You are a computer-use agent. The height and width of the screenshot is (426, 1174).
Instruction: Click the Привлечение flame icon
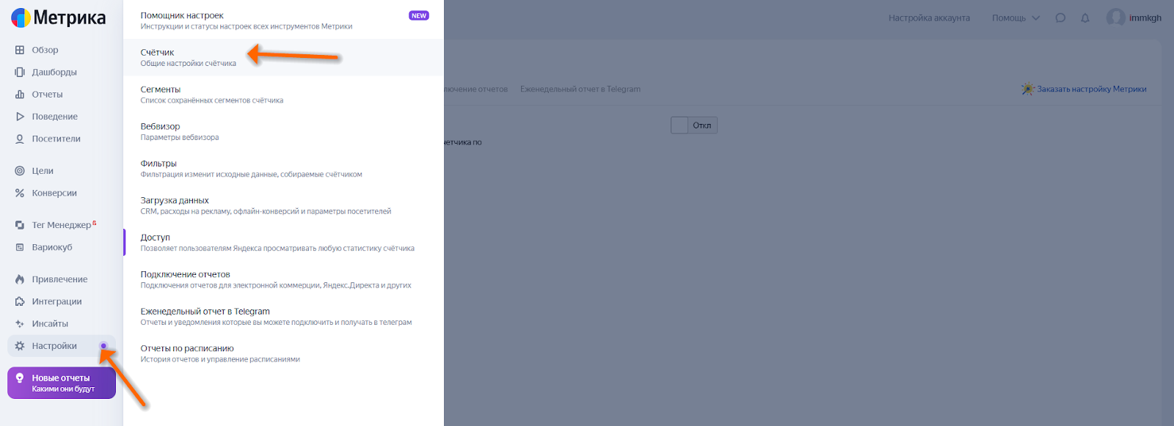(20, 279)
